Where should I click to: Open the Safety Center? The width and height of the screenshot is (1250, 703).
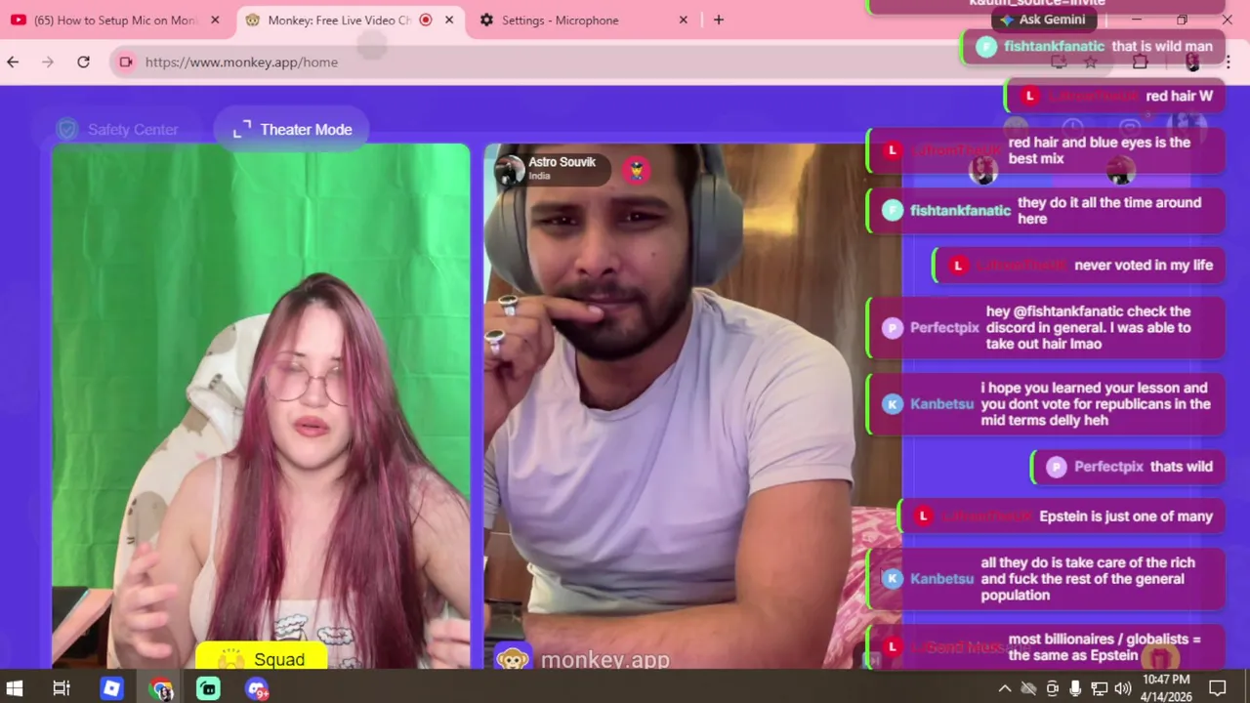(118, 129)
